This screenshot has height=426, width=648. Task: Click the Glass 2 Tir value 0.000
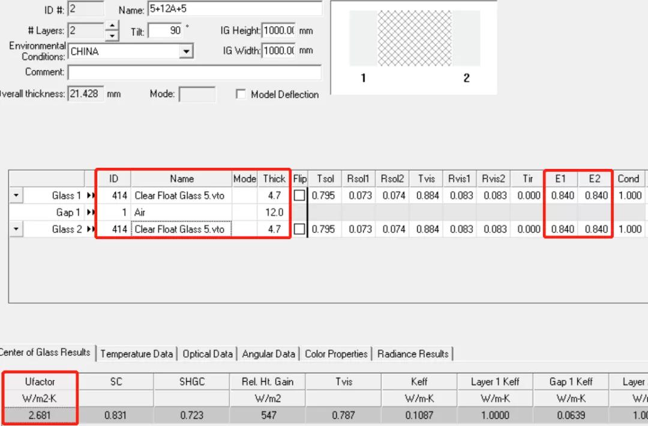(x=527, y=229)
